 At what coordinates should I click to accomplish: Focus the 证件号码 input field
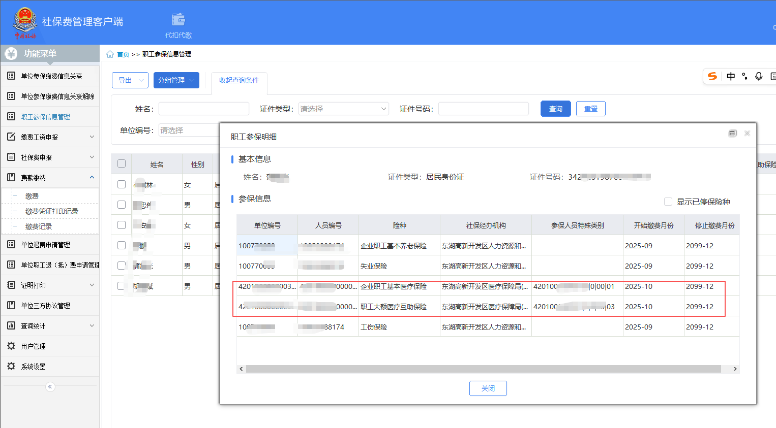tap(484, 109)
